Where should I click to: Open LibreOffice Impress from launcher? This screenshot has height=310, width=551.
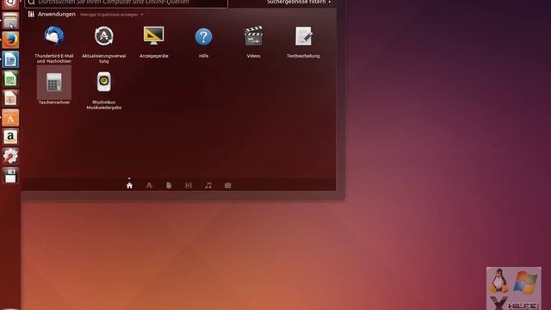click(10, 98)
